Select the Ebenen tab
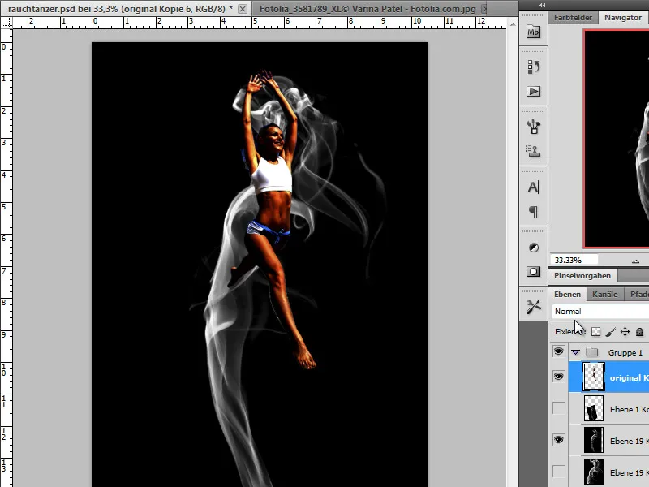This screenshot has height=487, width=649. click(x=567, y=294)
